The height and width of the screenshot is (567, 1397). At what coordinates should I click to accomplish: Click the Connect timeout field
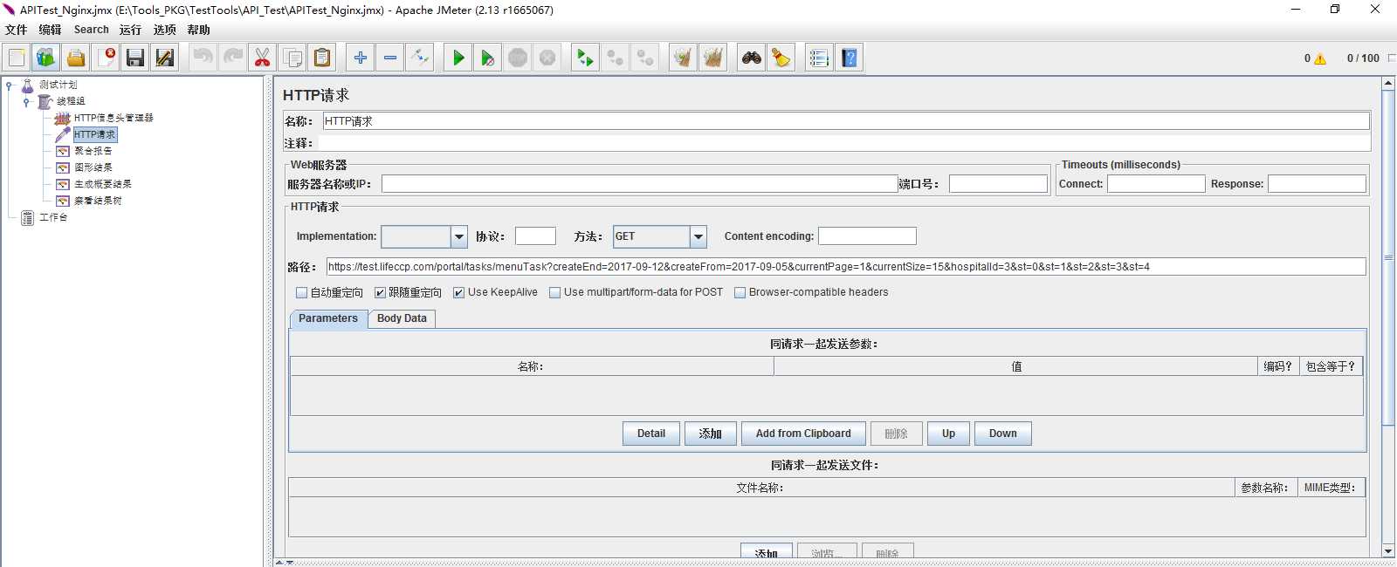point(1156,184)
